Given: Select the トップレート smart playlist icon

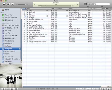Looking at the screenshot, I should tap(3, 33).
